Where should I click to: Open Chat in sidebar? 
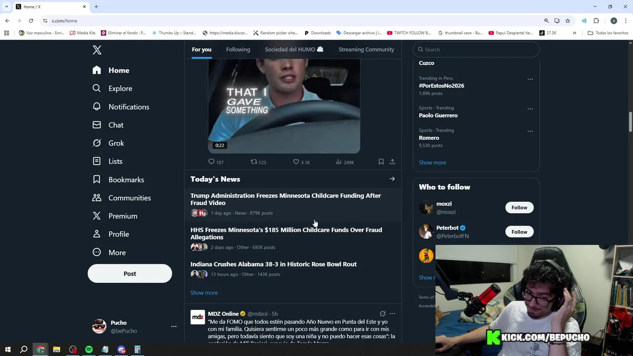pyautogui.click(x=108, y=125)
